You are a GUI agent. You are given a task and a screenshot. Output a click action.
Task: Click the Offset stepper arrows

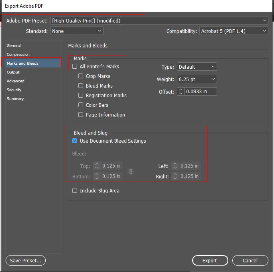(181, 92)
